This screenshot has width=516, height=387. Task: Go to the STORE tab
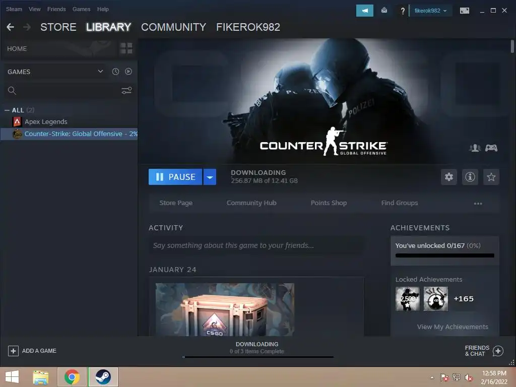[x=58, y=27]
